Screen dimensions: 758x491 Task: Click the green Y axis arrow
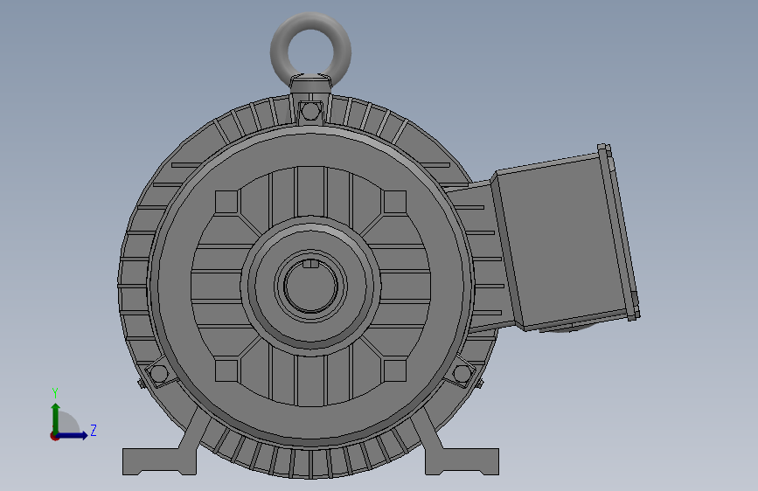pyautogui.click(x=56, y=418)
